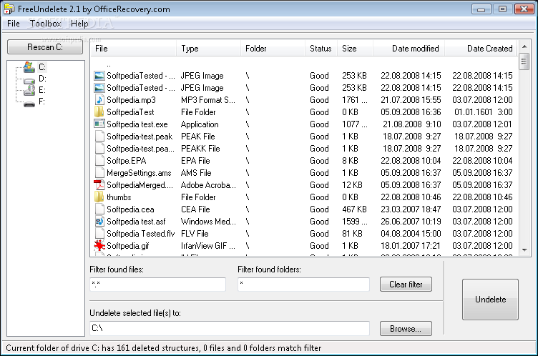The image size is (538, 356).
Task: Click the thumbs folder icon
Action: pyautogui.click(x=99, y=197)
